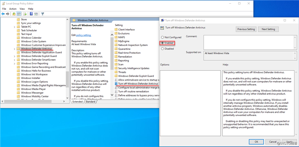
Task: Click policy icon beside Configure local administrator merge
Action: 116,88
